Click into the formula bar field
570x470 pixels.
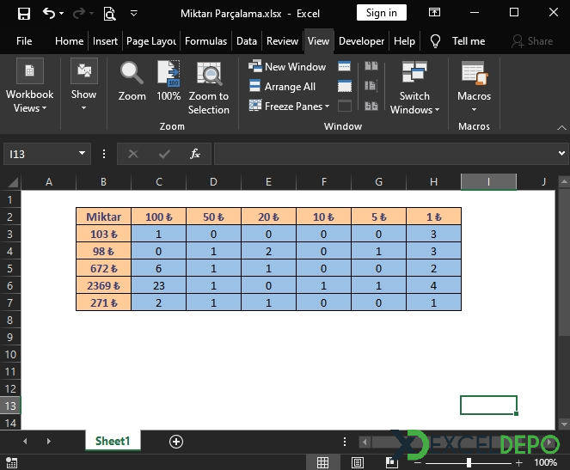(x=384, y=154)
